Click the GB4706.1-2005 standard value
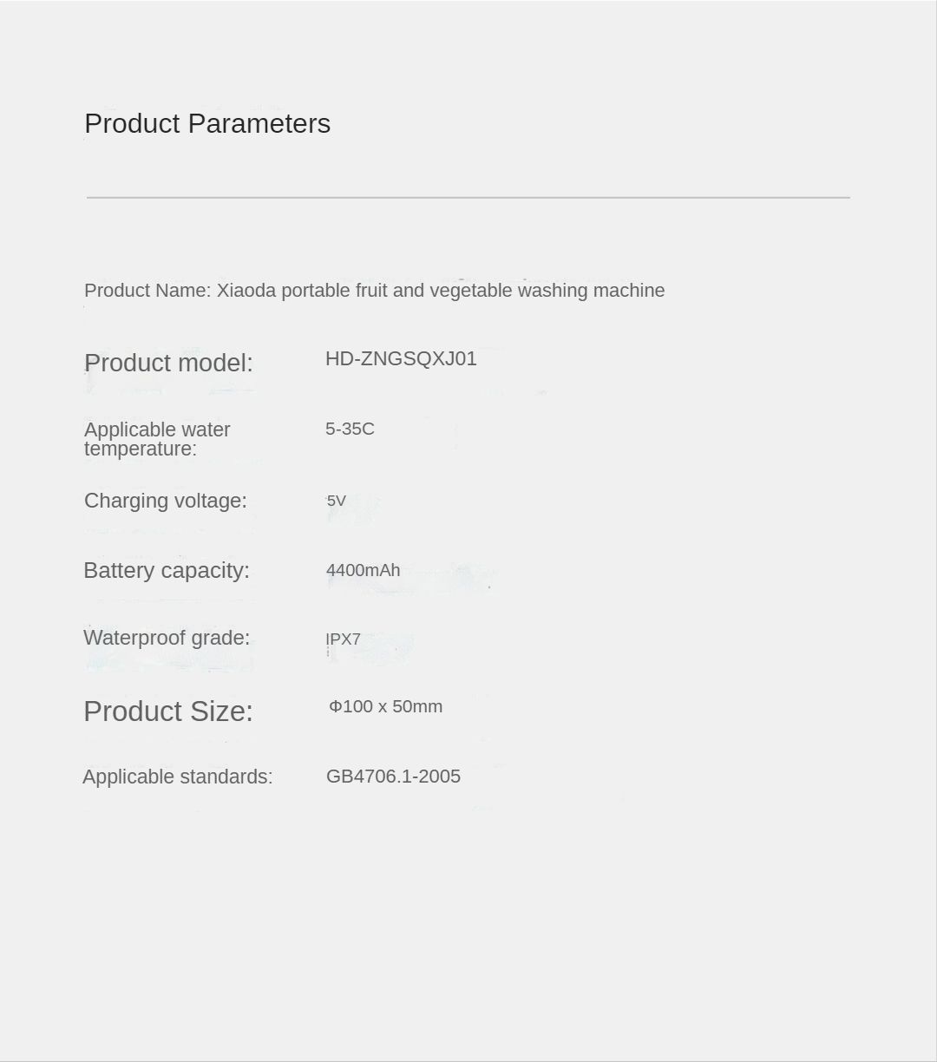 [393, 777]
